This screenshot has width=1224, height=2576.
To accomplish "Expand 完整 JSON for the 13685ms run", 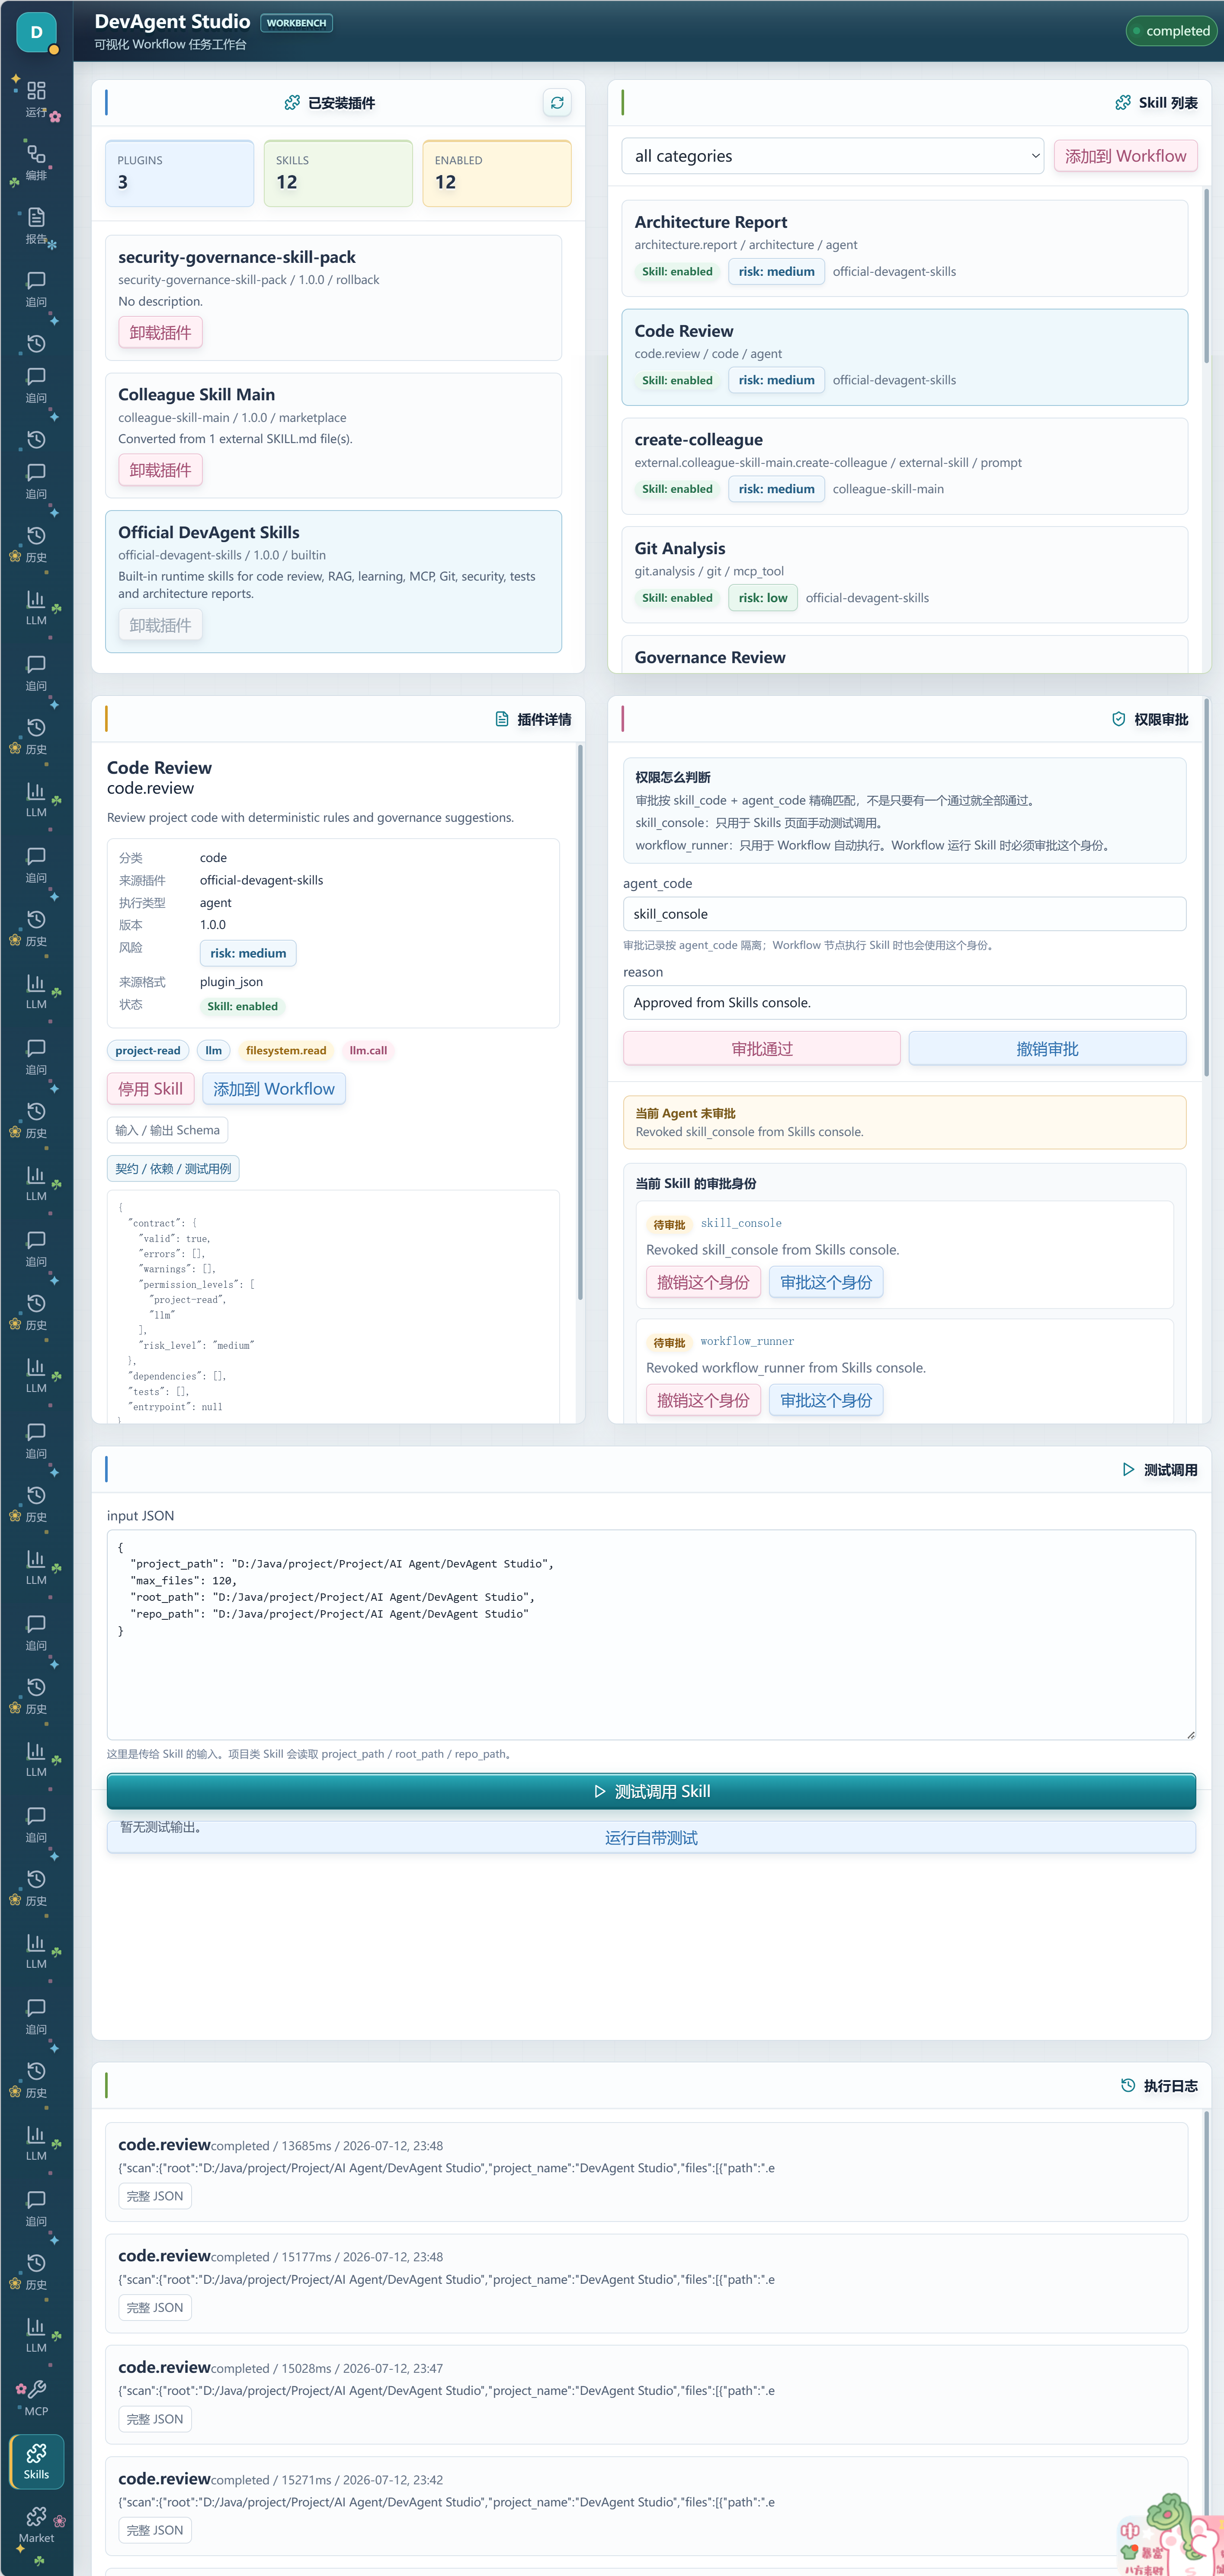I will (155, 2196).
